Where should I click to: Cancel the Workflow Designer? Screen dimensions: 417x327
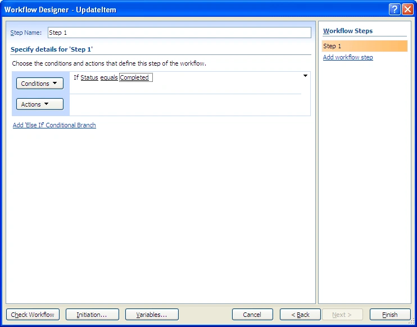tap(252, 315)
